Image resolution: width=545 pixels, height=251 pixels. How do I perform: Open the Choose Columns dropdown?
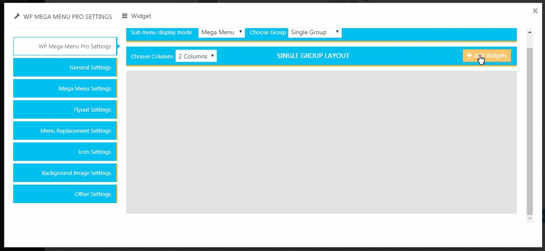196,56
